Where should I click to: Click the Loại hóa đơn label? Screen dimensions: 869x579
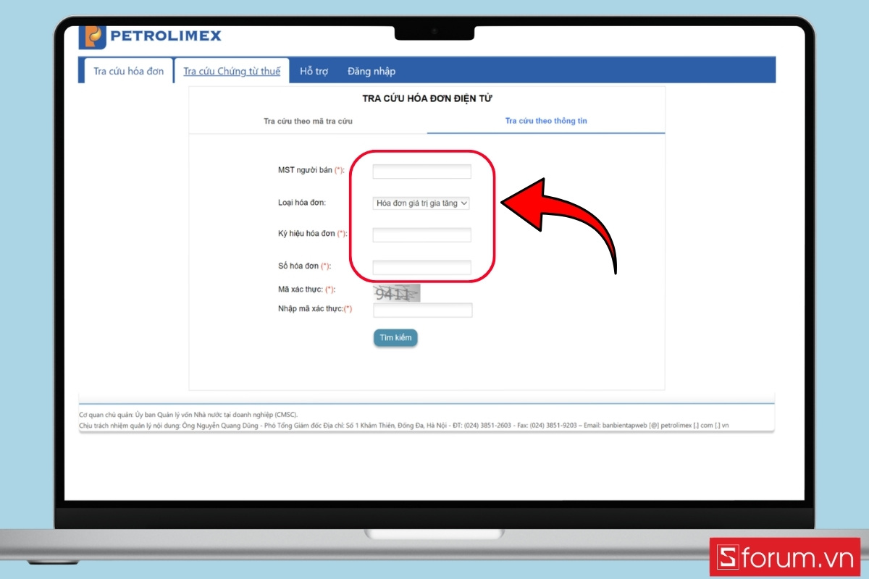(x=302, y=203)
